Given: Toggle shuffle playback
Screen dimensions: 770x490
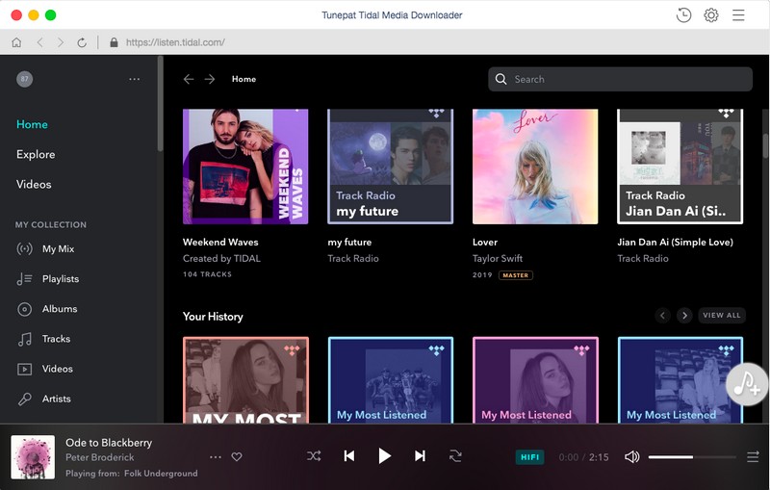Looking at the screenshot, I should 314,456.
